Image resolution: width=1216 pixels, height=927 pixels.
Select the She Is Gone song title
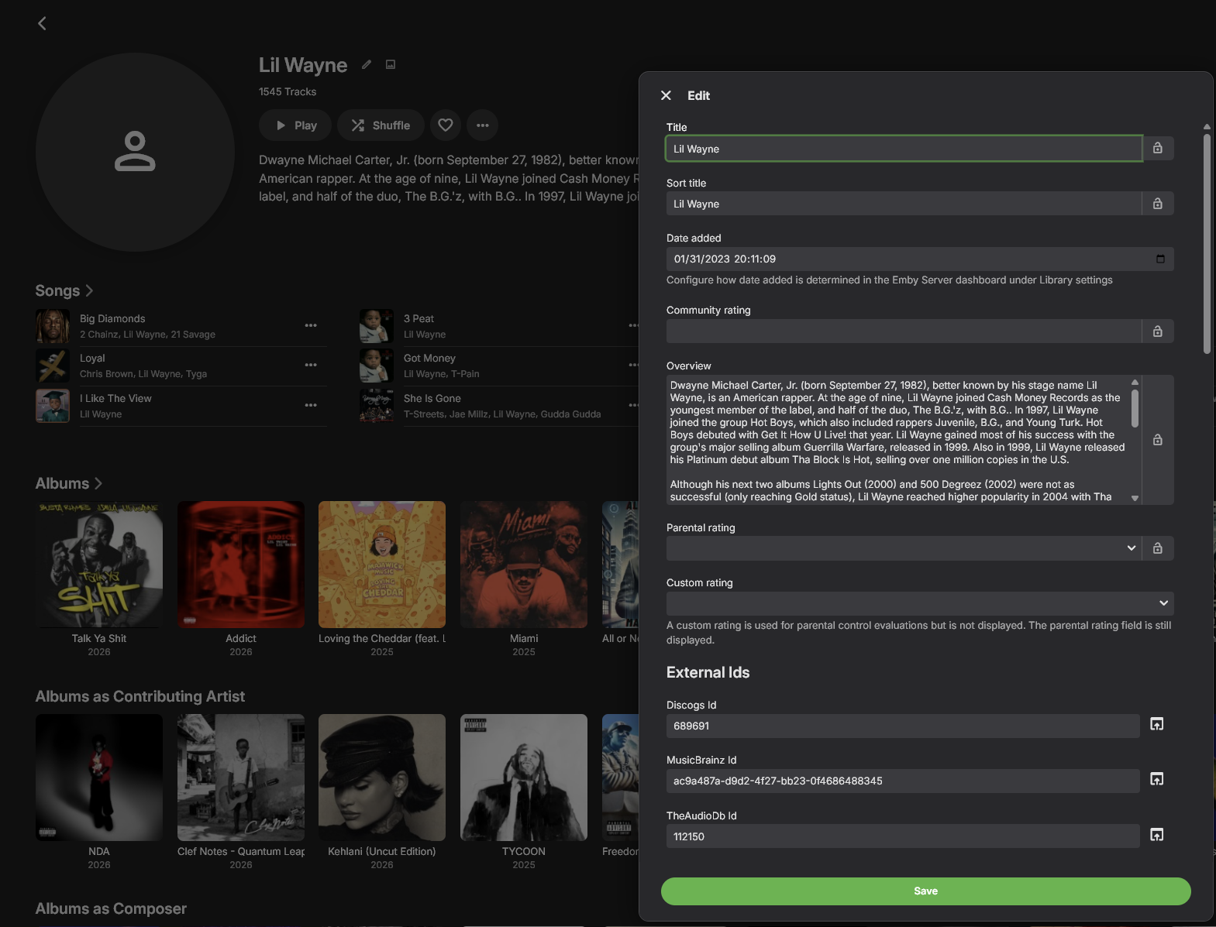coord(432,398)
